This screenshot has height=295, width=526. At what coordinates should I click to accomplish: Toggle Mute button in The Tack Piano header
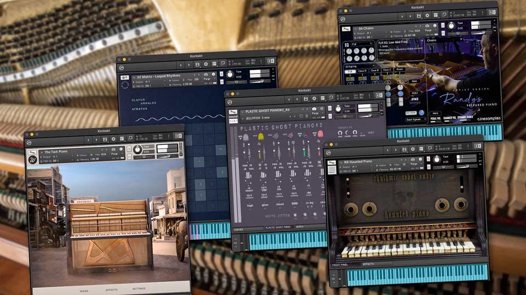tap(129, 157)
